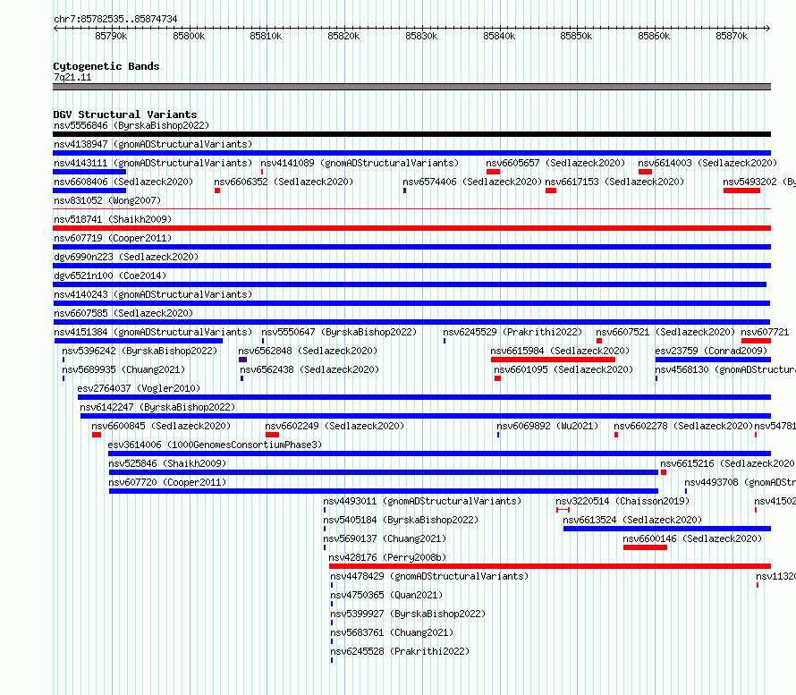Select the nsv525846 (Shaikh2009) label
The width and height of the screenshot is (796, 695).
[167, 463]
